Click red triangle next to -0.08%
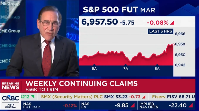 coord(172,23)
